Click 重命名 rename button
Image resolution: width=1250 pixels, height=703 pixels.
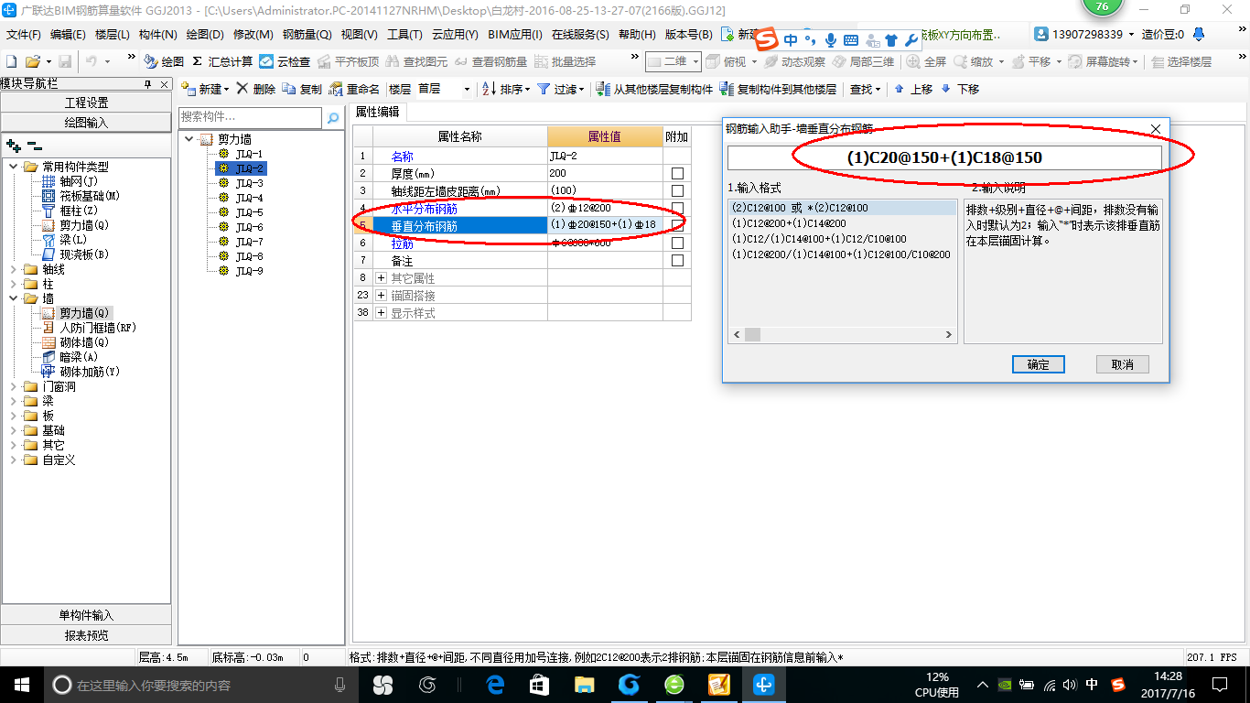click(354, 89)
